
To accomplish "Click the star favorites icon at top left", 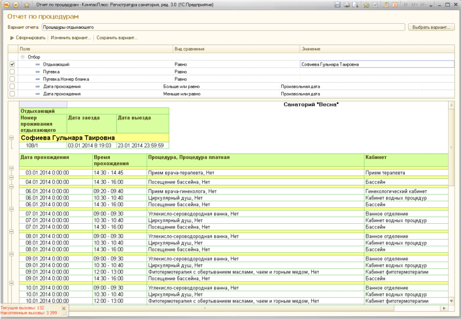I will 27,5.
